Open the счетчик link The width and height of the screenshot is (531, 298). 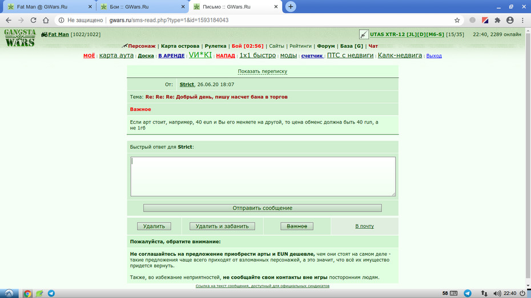click(x=312, y=56)
